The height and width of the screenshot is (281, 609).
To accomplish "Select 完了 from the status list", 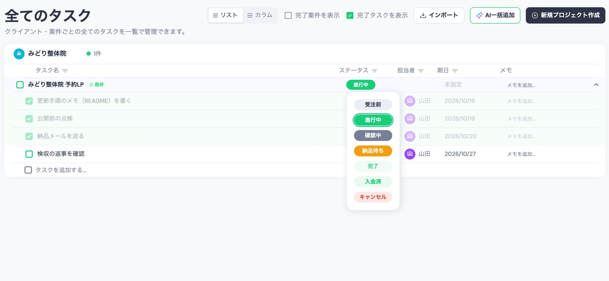I will point(373,166).
